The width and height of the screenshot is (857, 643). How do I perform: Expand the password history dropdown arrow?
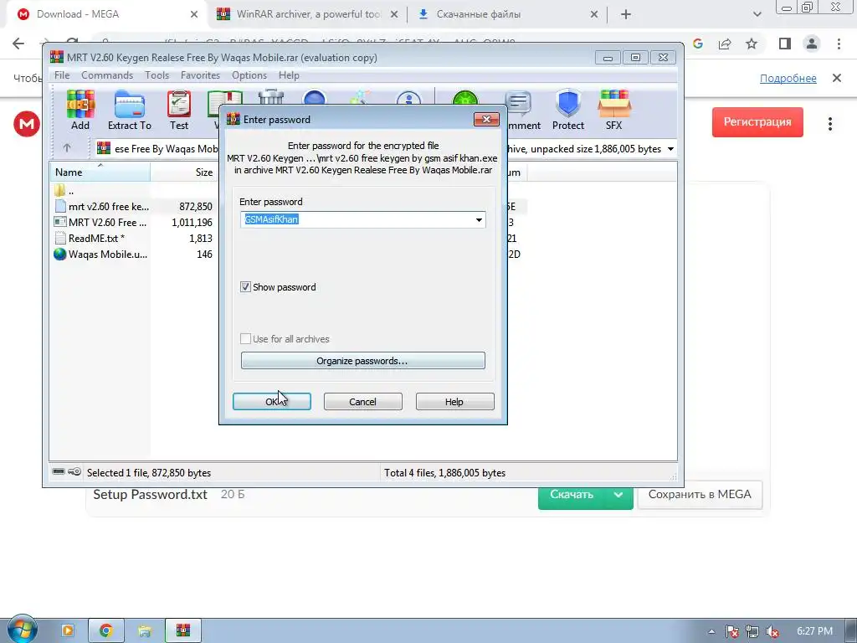479,220
